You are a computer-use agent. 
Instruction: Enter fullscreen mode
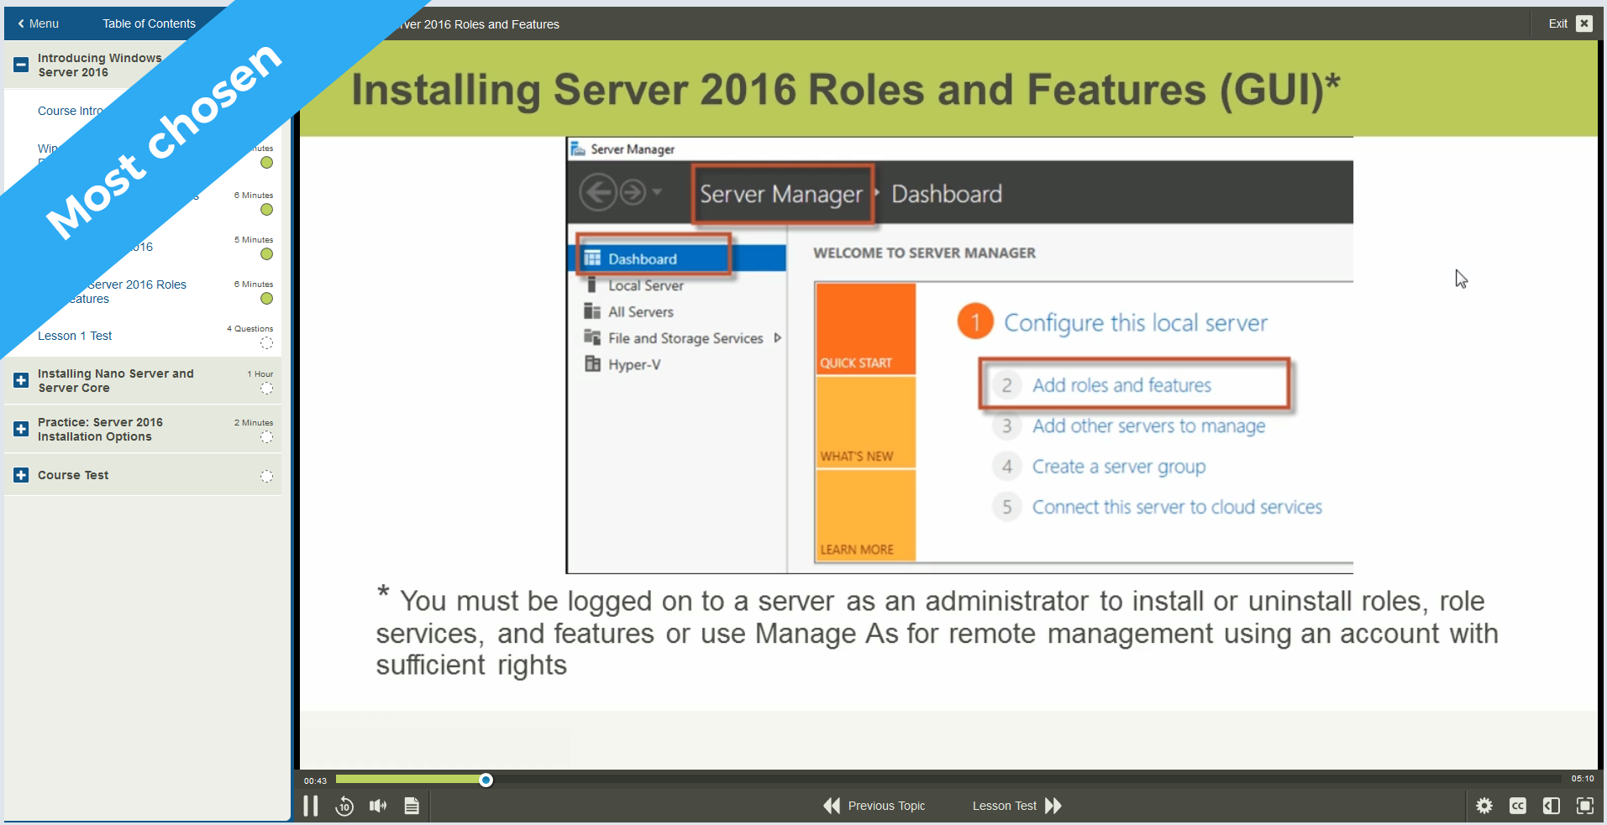1585,806
